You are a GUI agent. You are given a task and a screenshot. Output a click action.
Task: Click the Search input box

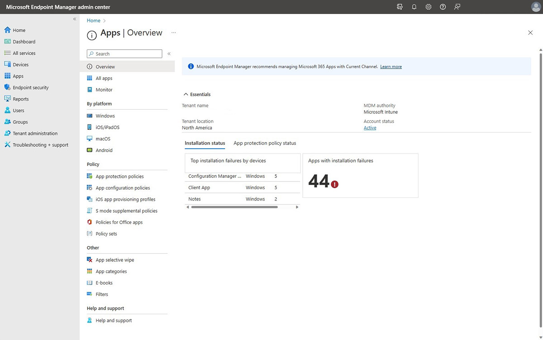click(128, 54)
